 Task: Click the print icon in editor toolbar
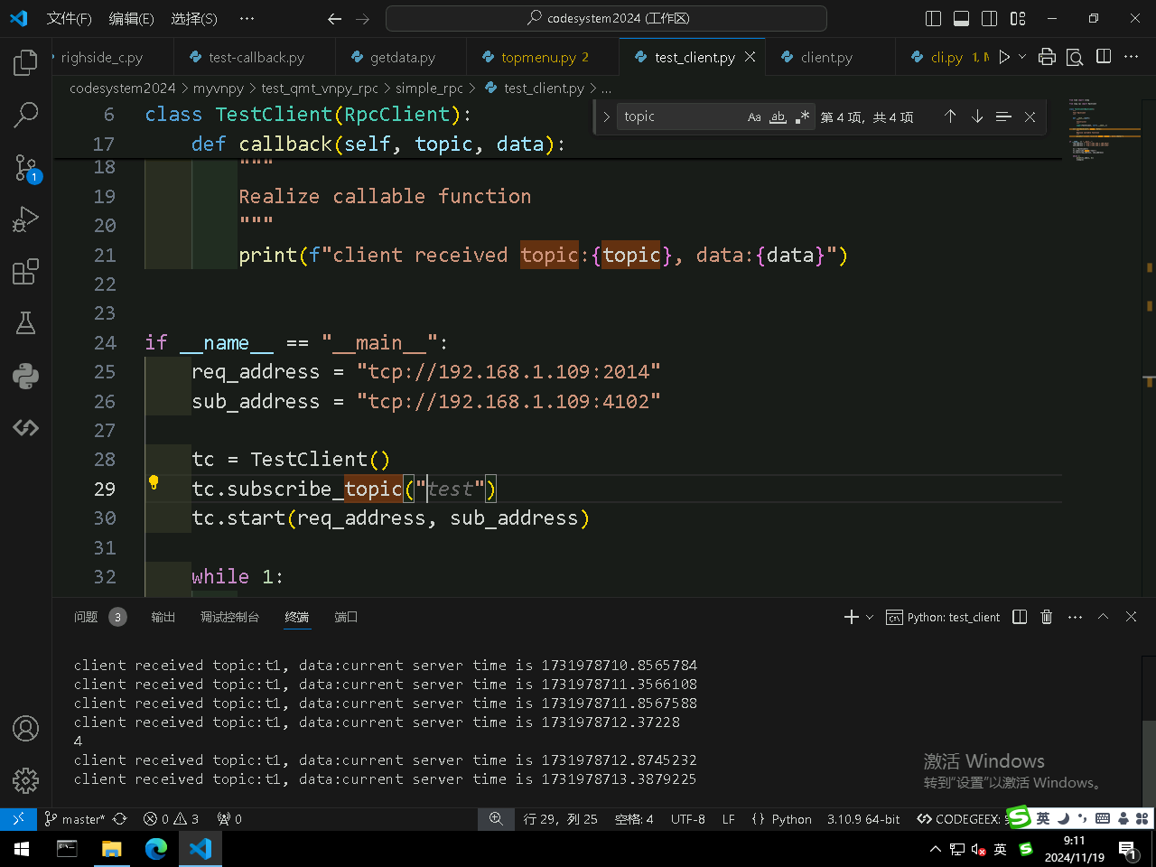1047,57
